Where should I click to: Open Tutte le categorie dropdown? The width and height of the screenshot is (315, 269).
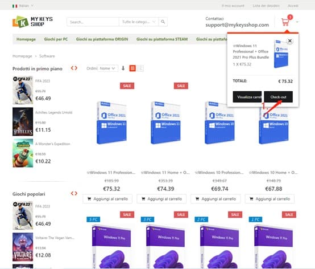pos(139,22)
